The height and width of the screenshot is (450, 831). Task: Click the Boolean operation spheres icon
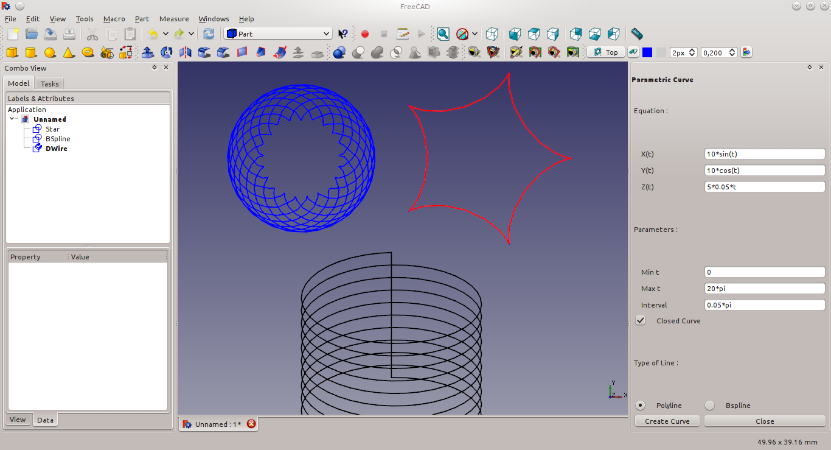pyautogui.click(x=339, y=52)
